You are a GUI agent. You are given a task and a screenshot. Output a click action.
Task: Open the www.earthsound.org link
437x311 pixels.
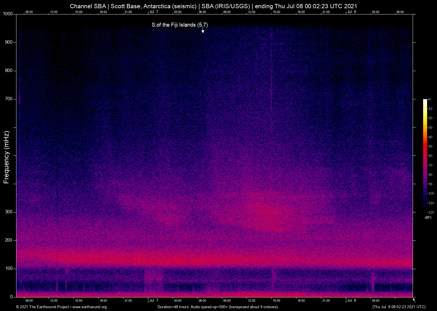pos(89,307)
